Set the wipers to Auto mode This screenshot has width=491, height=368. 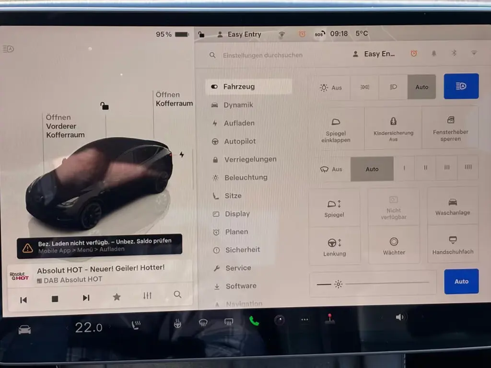[x=372, y=169]
